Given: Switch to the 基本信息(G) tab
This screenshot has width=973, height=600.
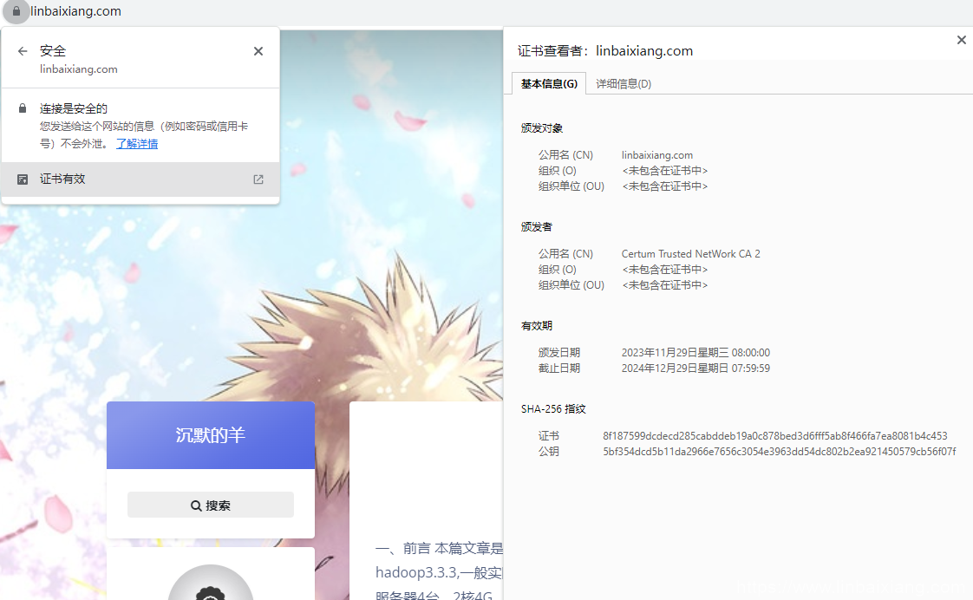Looking at the screenshot, I should pos(549,84).
